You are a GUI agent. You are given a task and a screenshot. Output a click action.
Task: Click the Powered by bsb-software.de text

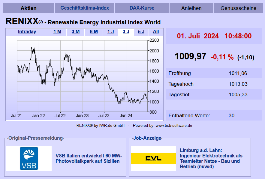click(x=162, y=125)
